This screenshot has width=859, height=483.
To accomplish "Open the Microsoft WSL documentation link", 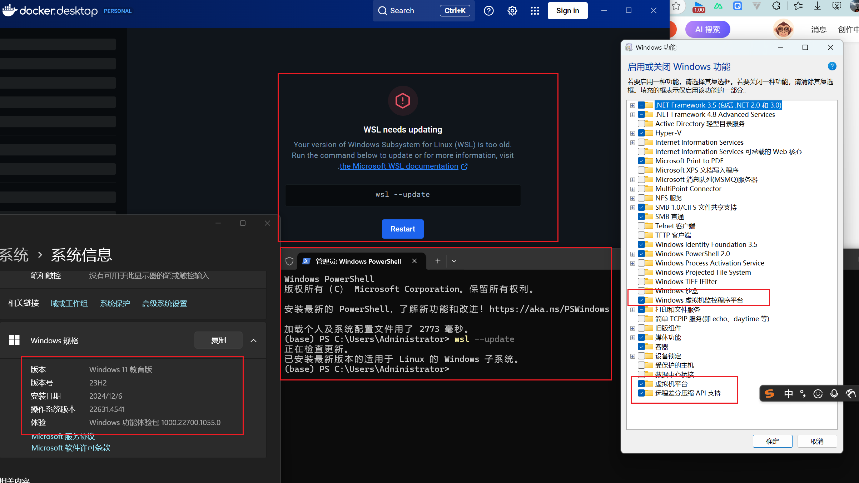I will coord(399,166).
